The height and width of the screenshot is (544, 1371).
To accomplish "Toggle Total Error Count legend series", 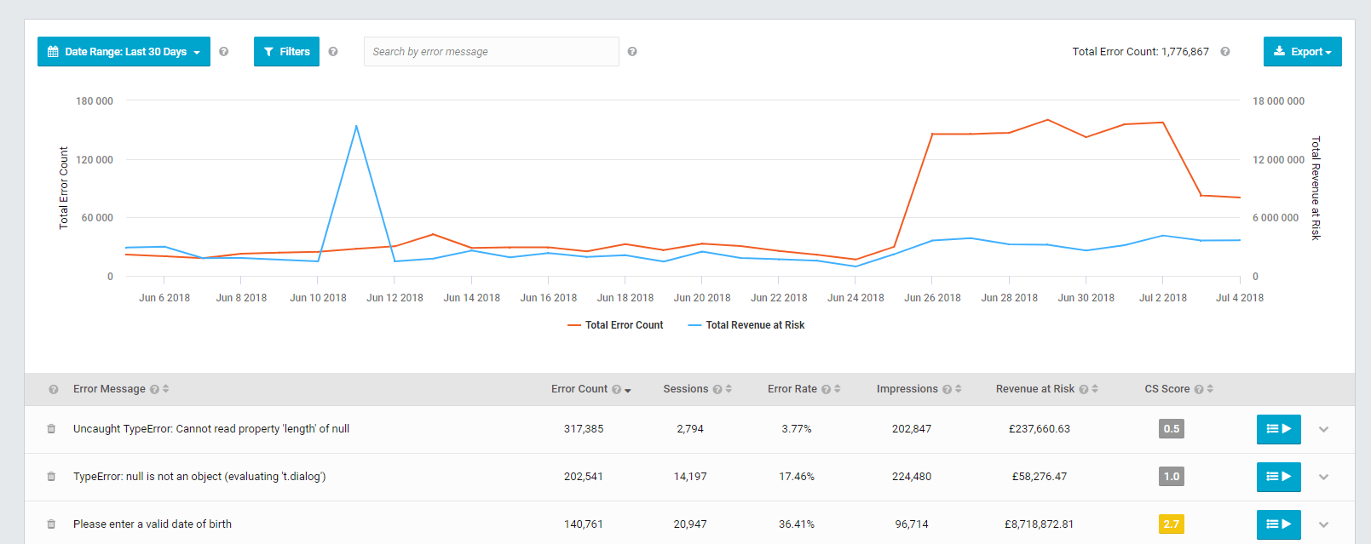I will (x=615, y=325).
